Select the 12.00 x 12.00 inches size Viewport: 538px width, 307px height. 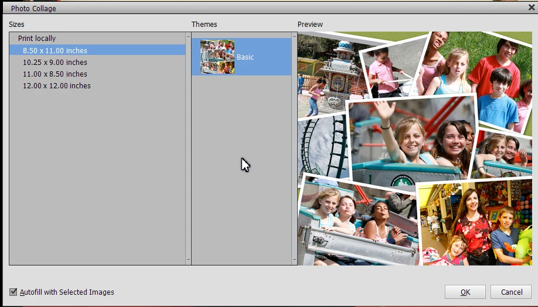coord(97,85)
